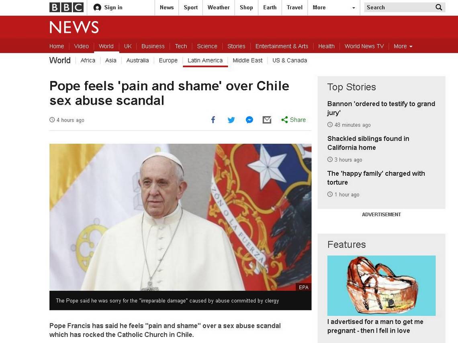Click into the Search field
Image resolution: width=458 pixels, height=343 pixels.
tap(399, 7)
